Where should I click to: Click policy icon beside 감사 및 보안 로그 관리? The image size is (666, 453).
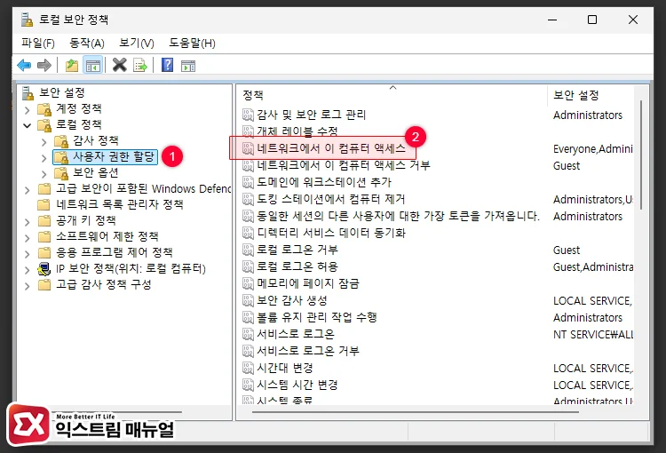coord(248,115)
